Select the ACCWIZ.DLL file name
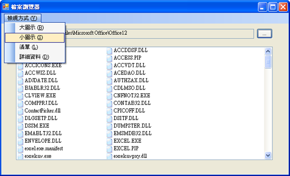 coord(40,73)
